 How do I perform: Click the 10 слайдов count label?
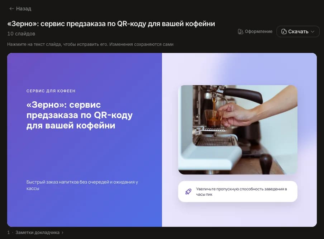click(x=21, y=34)
